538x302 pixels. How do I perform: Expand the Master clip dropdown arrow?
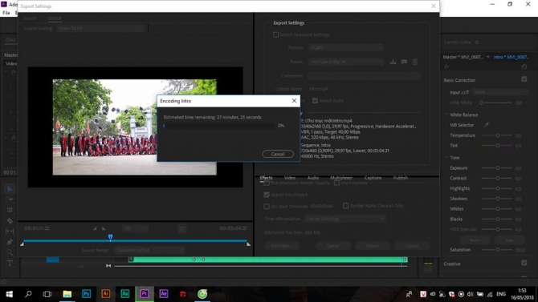click(x=488, y=57)
